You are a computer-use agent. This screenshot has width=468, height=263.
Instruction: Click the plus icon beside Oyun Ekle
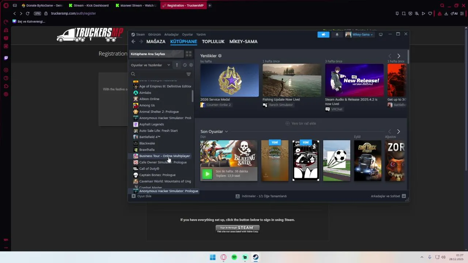[133, 196]
